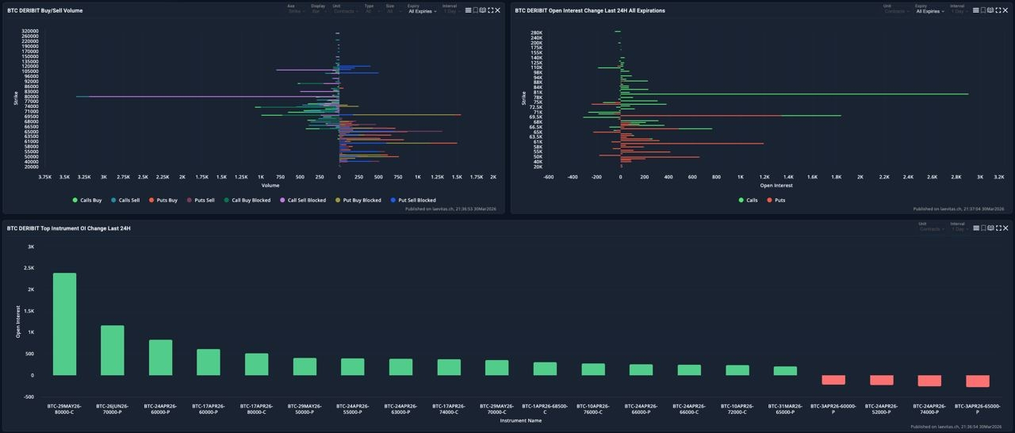This screenshot has width=1015, height=433.
Task: Click open-book icon on Open Interest Change panel
Action: [x=990, y=10]
